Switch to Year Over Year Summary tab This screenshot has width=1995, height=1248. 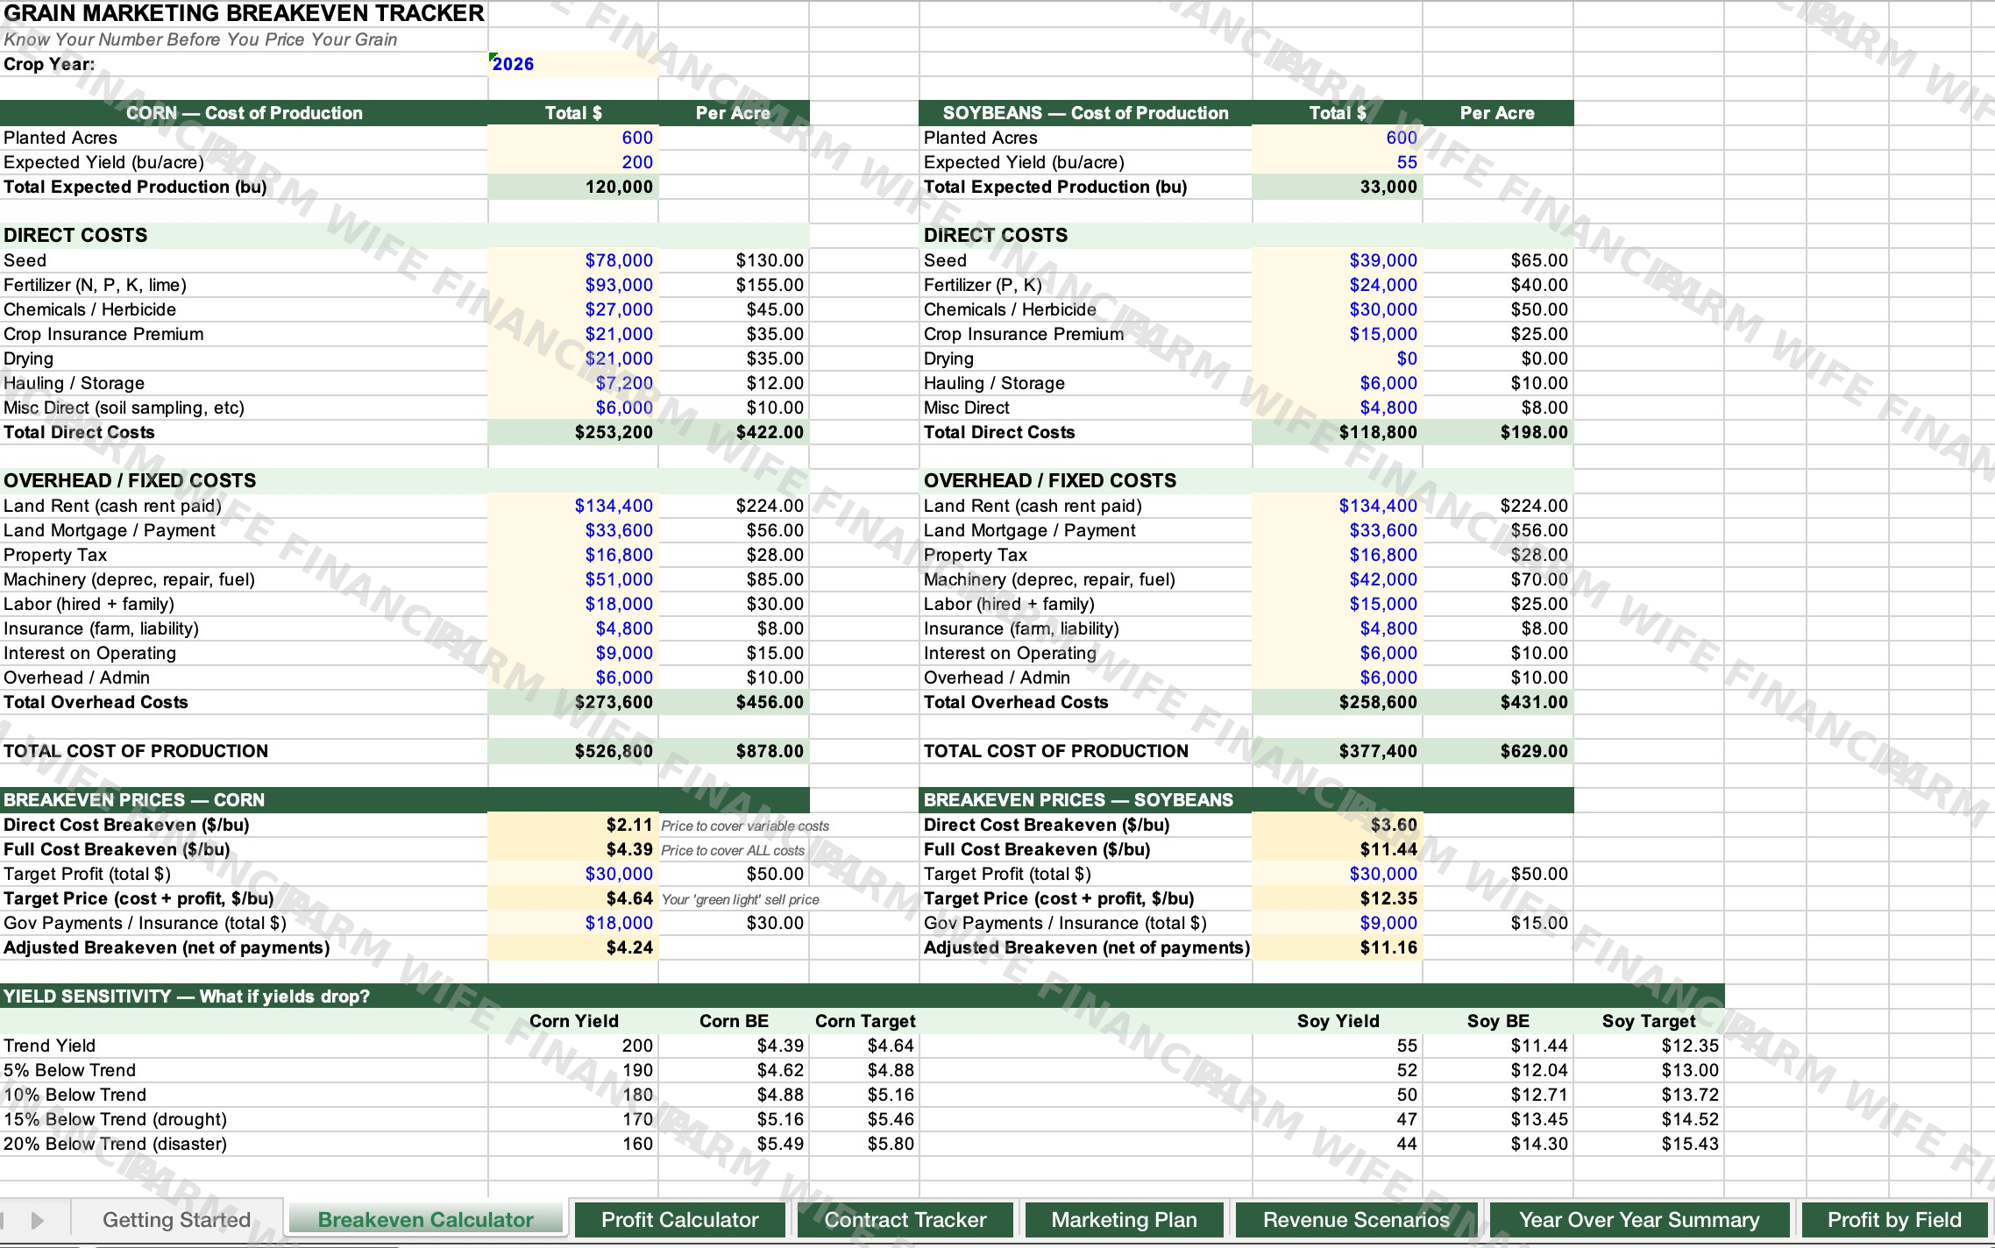(1639, 1219)
